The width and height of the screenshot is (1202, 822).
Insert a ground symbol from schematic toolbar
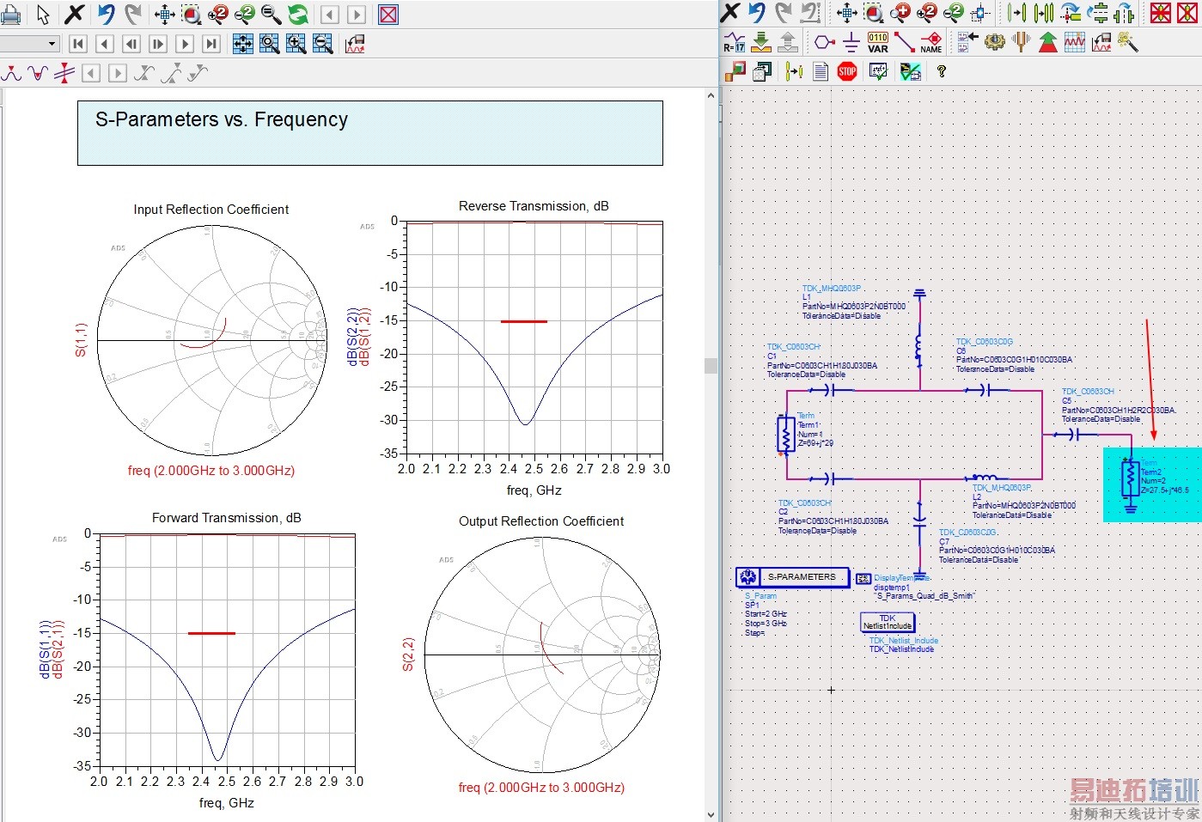tap(851, 42)
